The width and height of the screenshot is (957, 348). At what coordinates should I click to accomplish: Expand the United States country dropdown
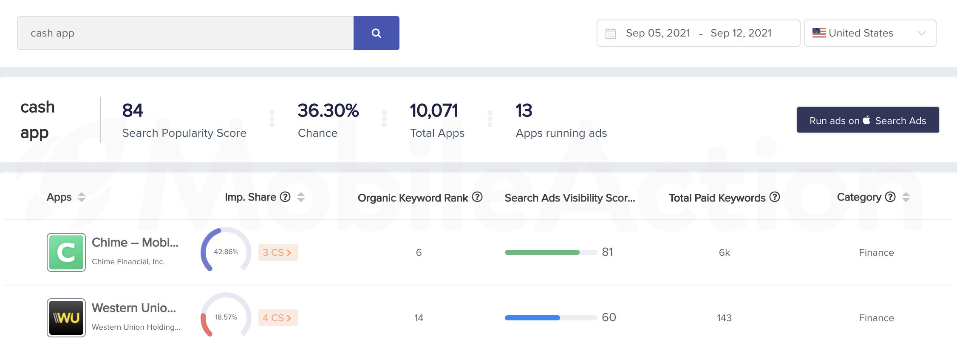pyautogui.click(x=870, y=33)
